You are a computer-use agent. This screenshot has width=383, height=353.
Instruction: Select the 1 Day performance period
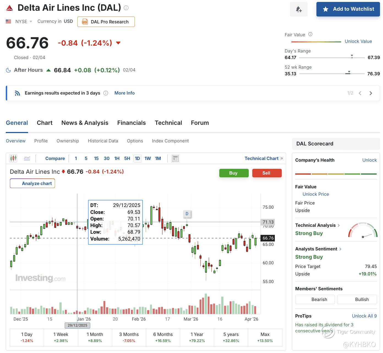27,337
